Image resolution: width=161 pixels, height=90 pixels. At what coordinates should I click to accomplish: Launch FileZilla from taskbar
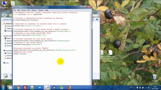(25, 88)
